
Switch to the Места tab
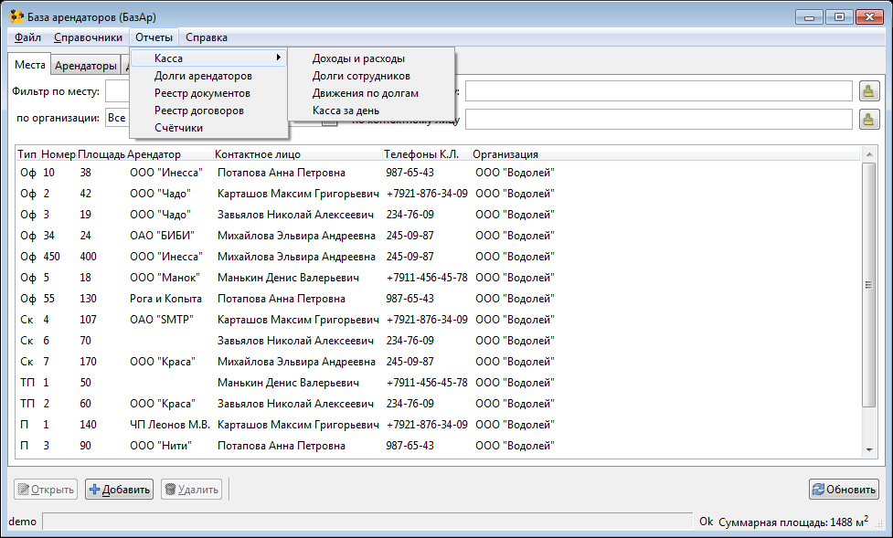pos(29,64)
